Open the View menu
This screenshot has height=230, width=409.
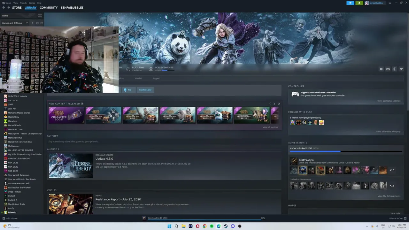(15, 3)
